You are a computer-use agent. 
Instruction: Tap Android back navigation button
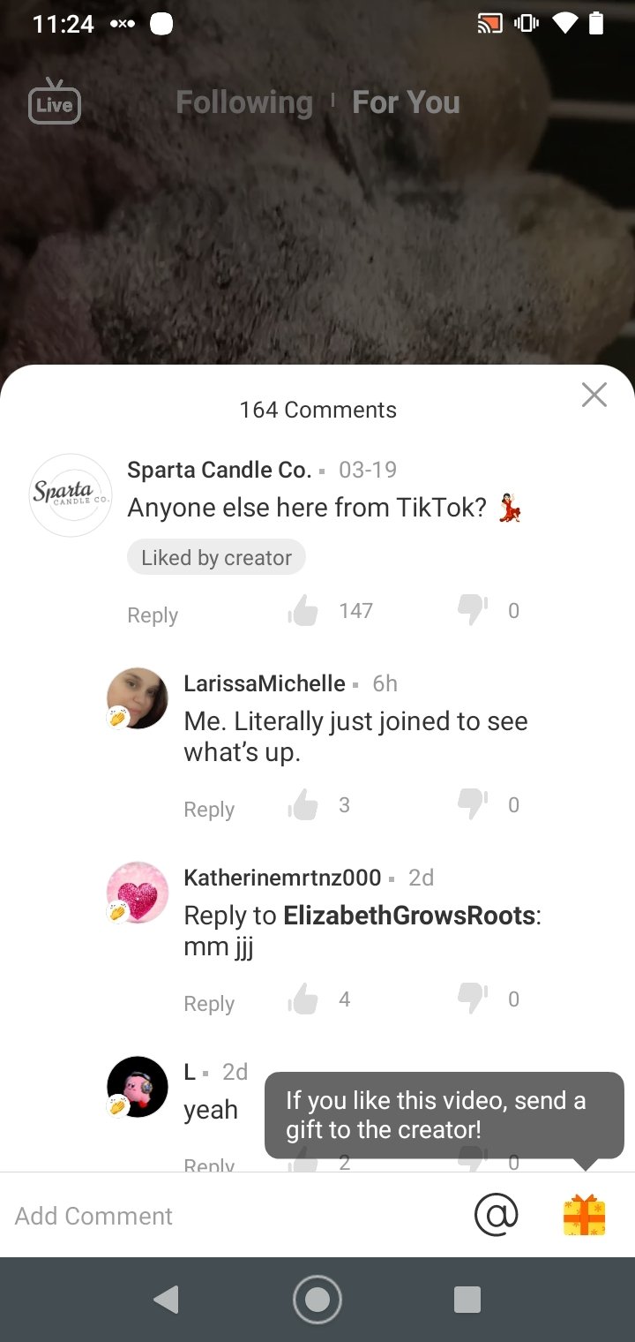[x=166, y=1299]
